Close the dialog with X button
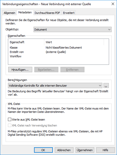Screen dimensions: 117x155 point(113,4)
